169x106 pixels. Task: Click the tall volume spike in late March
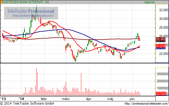pyautogui.click(x=81, y=84)
